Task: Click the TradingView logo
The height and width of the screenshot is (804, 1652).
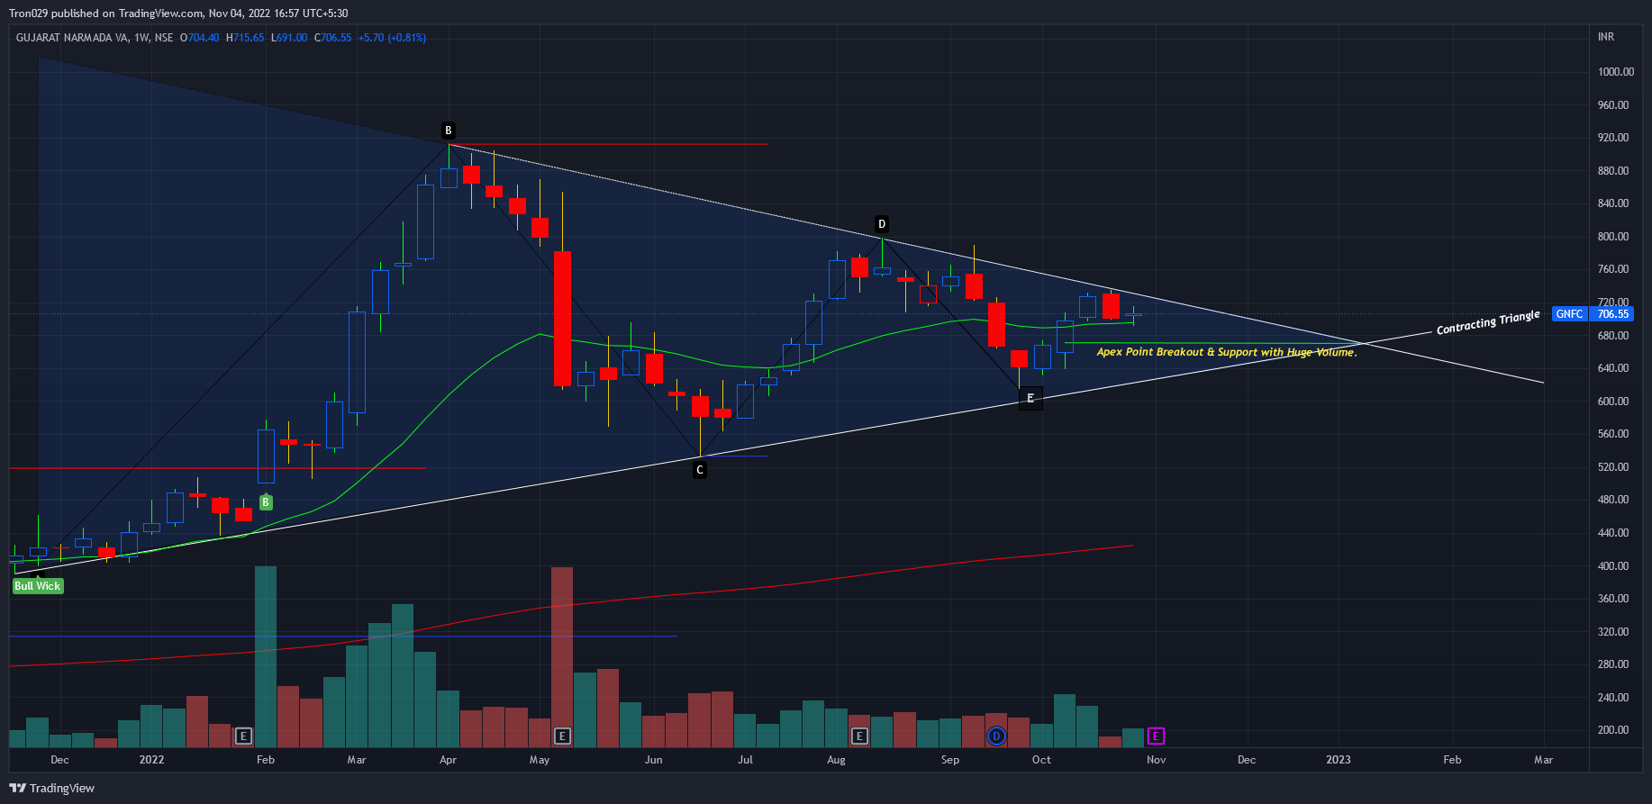Action: pyautogui.click(x=51, y=789)
